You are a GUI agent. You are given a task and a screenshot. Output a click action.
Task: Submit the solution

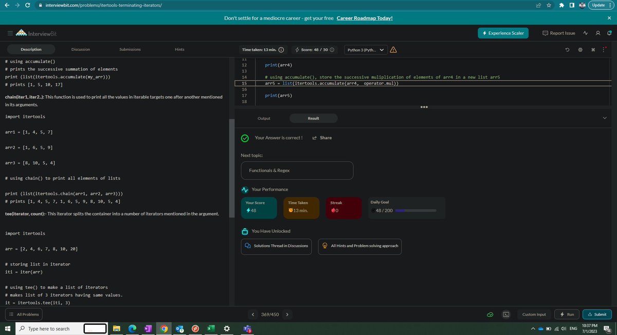(597, 314)
